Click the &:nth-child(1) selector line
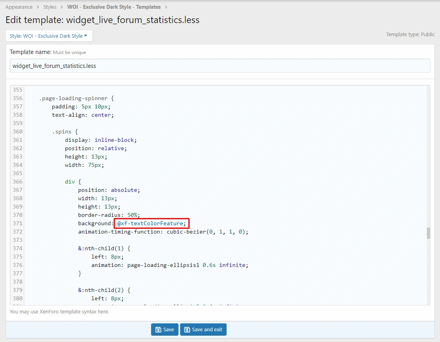440x342 pixels. point(104,249)
